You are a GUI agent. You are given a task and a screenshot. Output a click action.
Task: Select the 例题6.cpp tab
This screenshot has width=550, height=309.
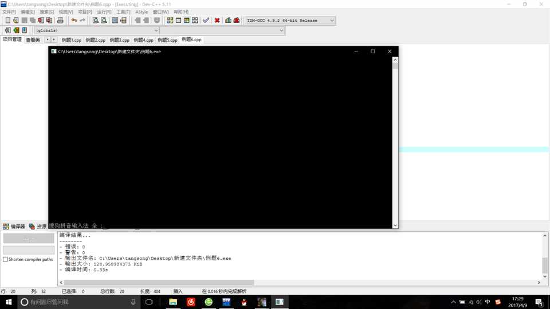[x=191, y=39]
